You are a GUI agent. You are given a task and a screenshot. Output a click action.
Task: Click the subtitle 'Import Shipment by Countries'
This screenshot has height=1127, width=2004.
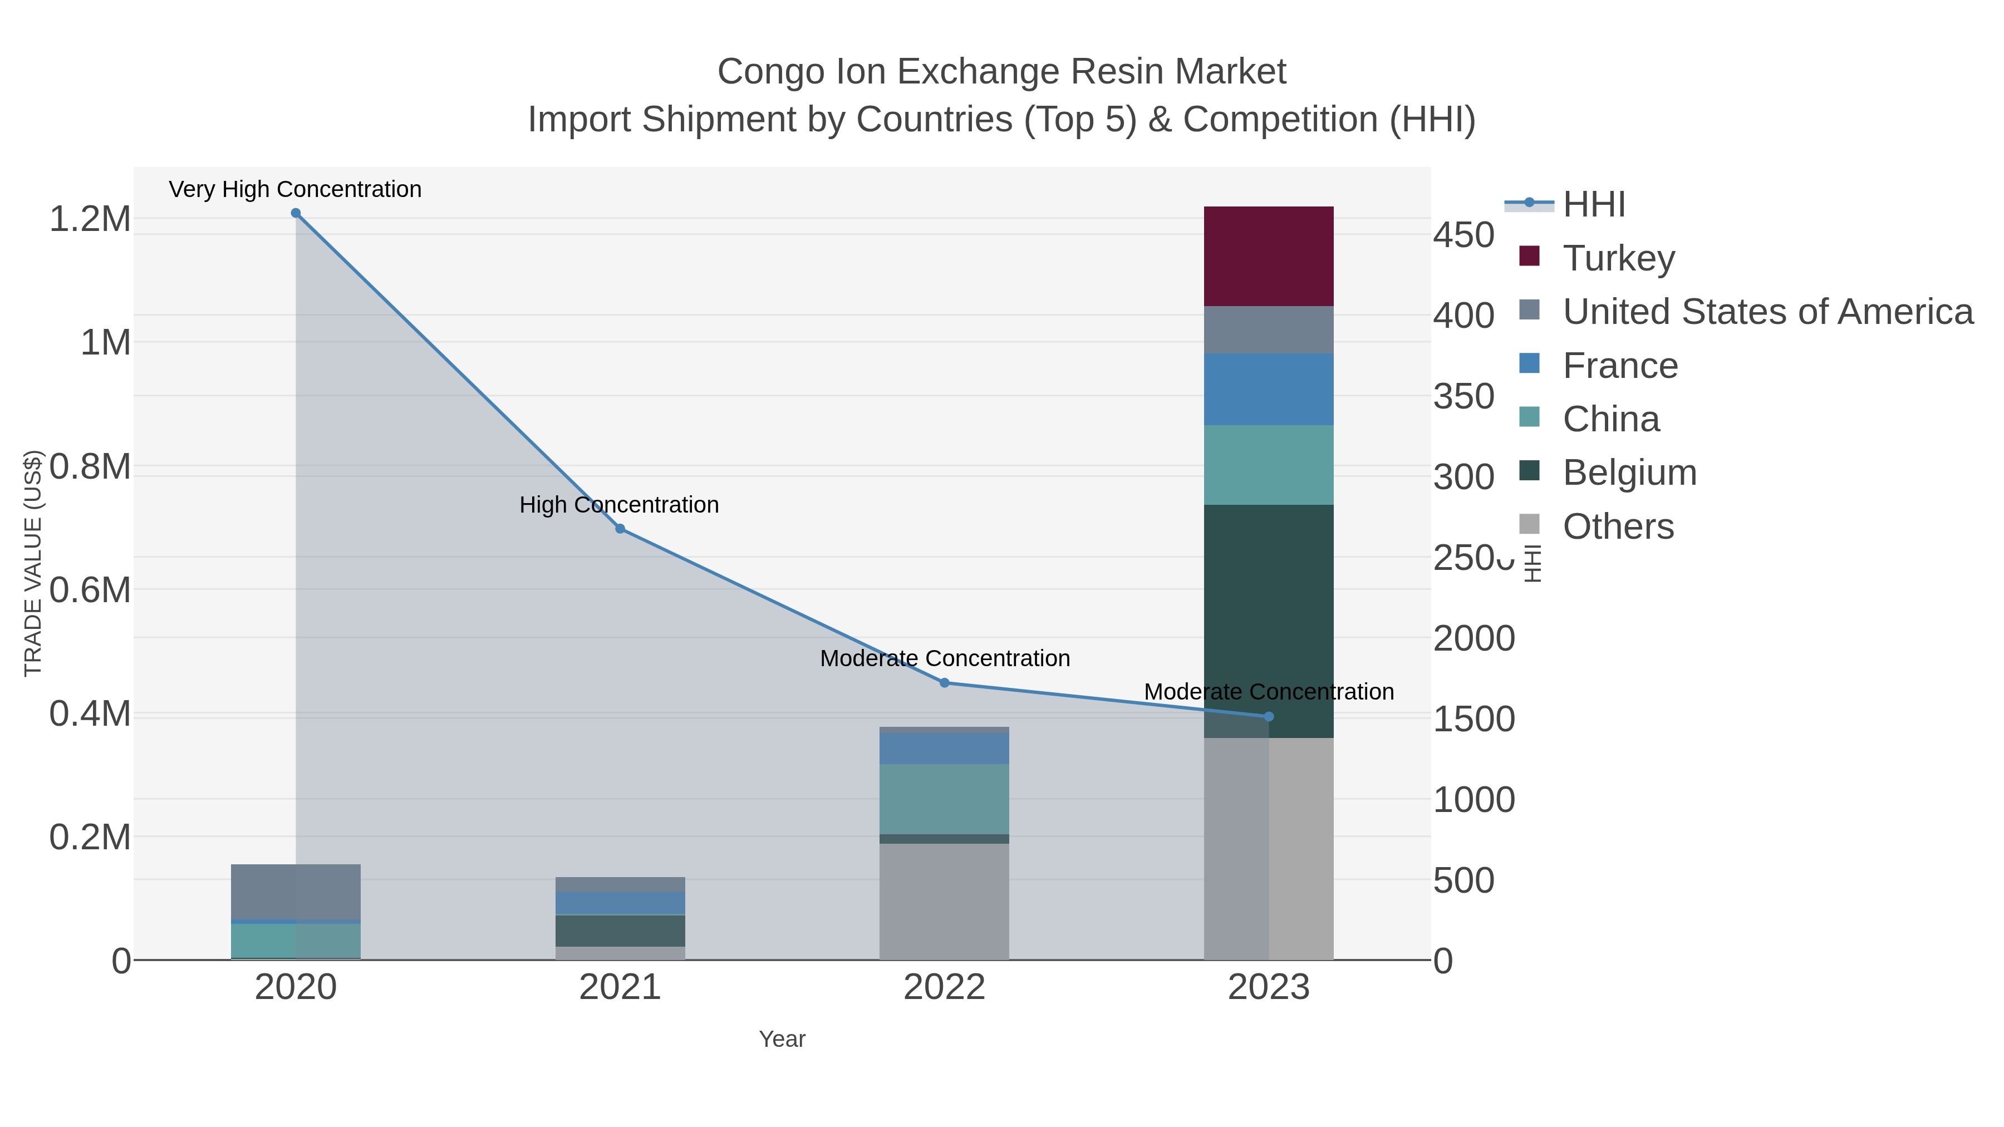point(771,120)
